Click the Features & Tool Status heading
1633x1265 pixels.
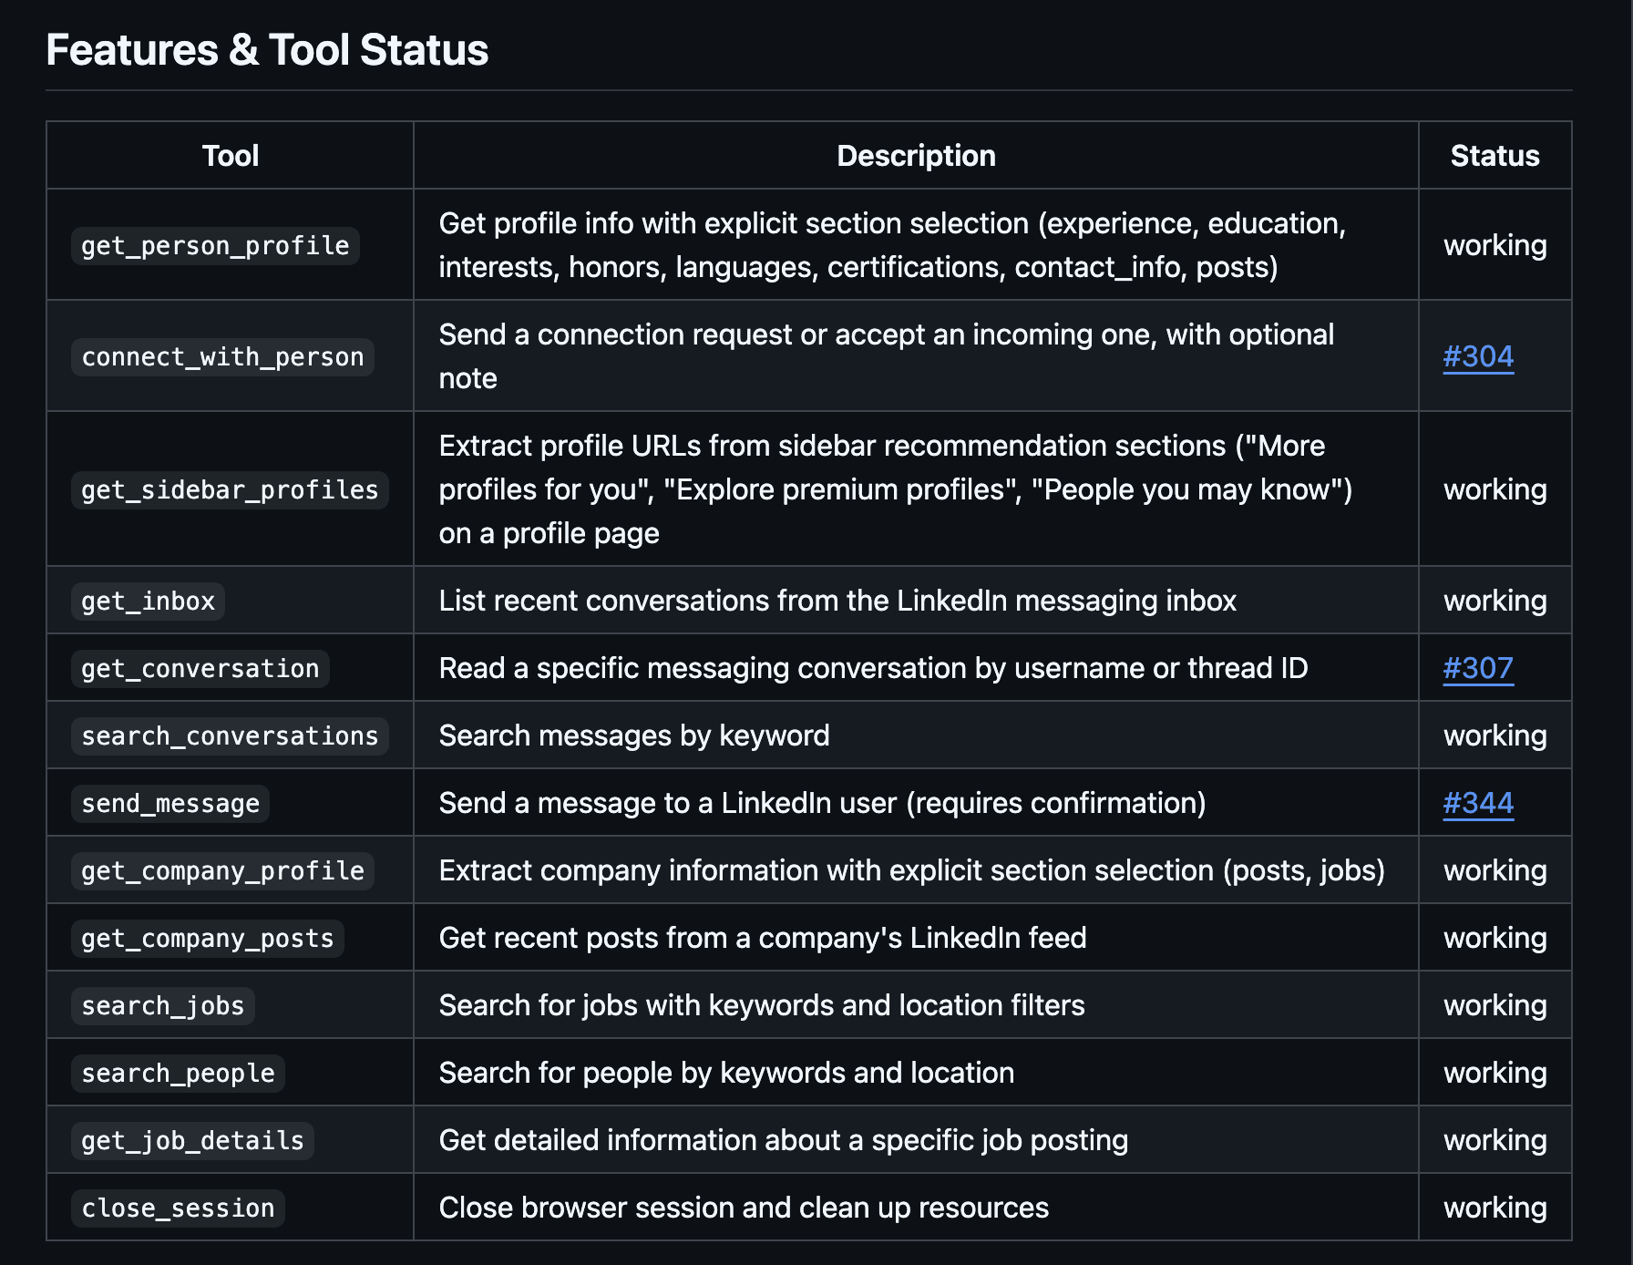tap(267, 50)
